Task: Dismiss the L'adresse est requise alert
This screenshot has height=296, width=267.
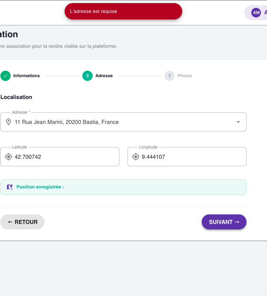Action: coord(123,11)
